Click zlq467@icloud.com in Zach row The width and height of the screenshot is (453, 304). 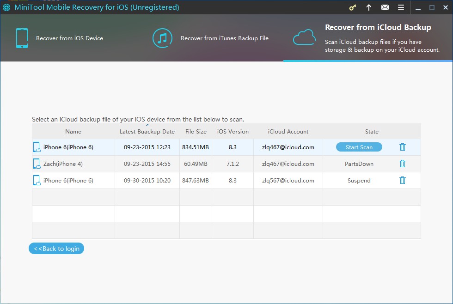[288, 164]
